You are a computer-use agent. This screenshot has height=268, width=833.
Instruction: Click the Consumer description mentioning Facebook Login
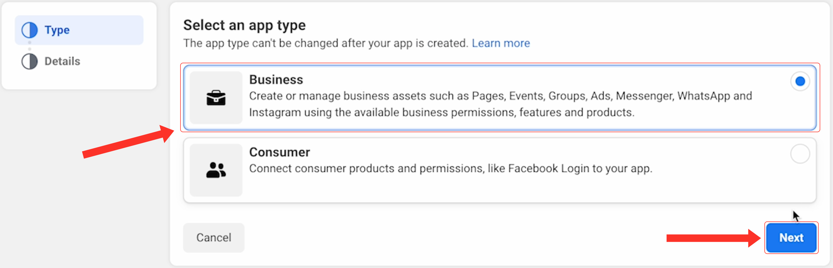click(451, 169)
